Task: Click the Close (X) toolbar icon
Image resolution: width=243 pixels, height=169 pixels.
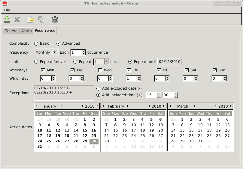Action: click(x=17, y=19)
